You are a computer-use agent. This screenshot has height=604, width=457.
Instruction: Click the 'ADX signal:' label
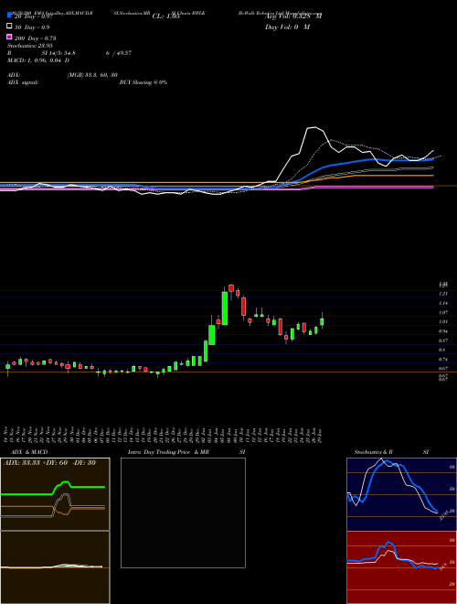click(23, 82)
